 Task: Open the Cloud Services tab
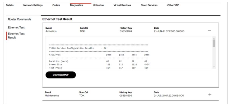tap(149, 5)
